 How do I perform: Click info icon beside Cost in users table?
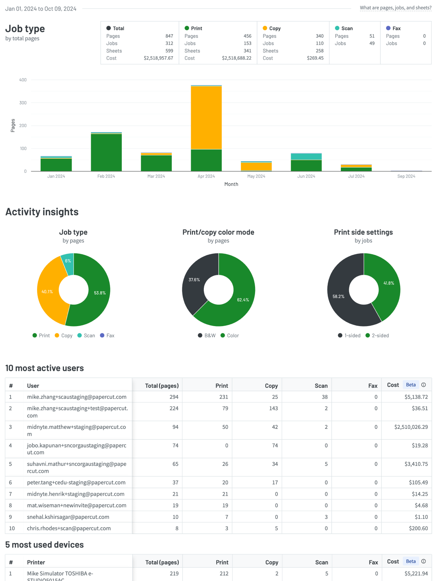point(423,385)
